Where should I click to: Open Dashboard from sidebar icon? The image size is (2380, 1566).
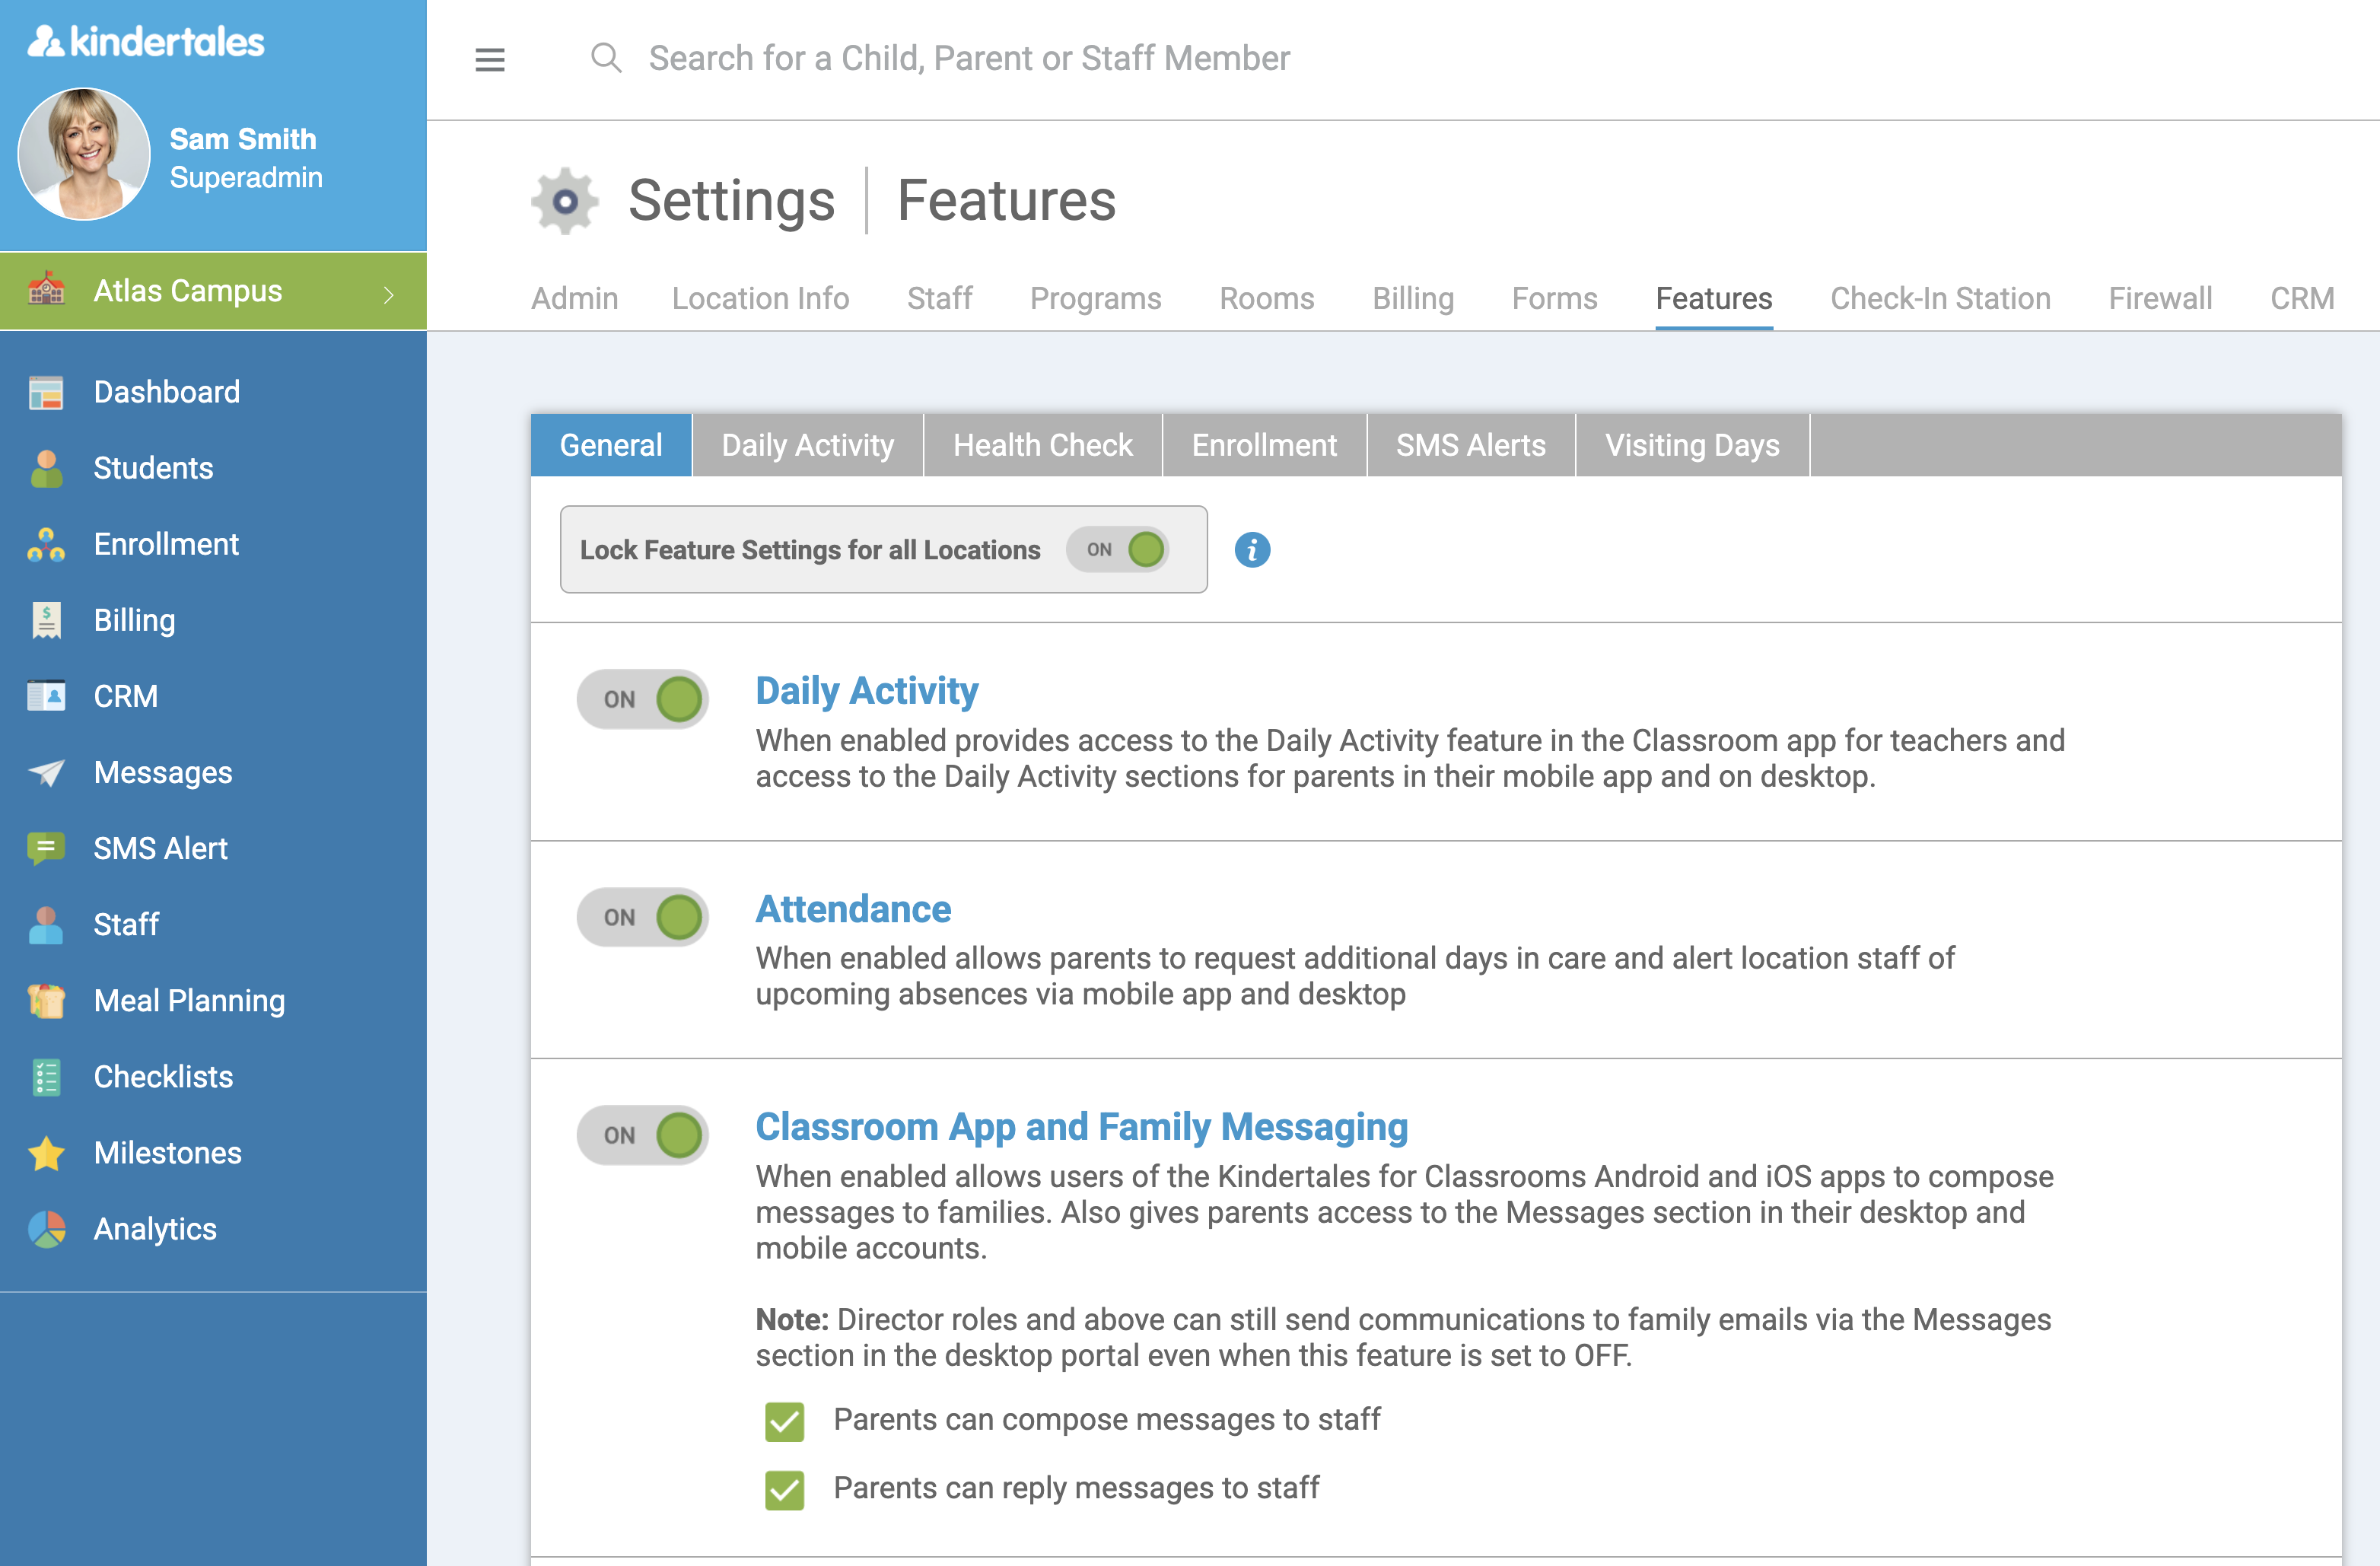click(46, 392)
